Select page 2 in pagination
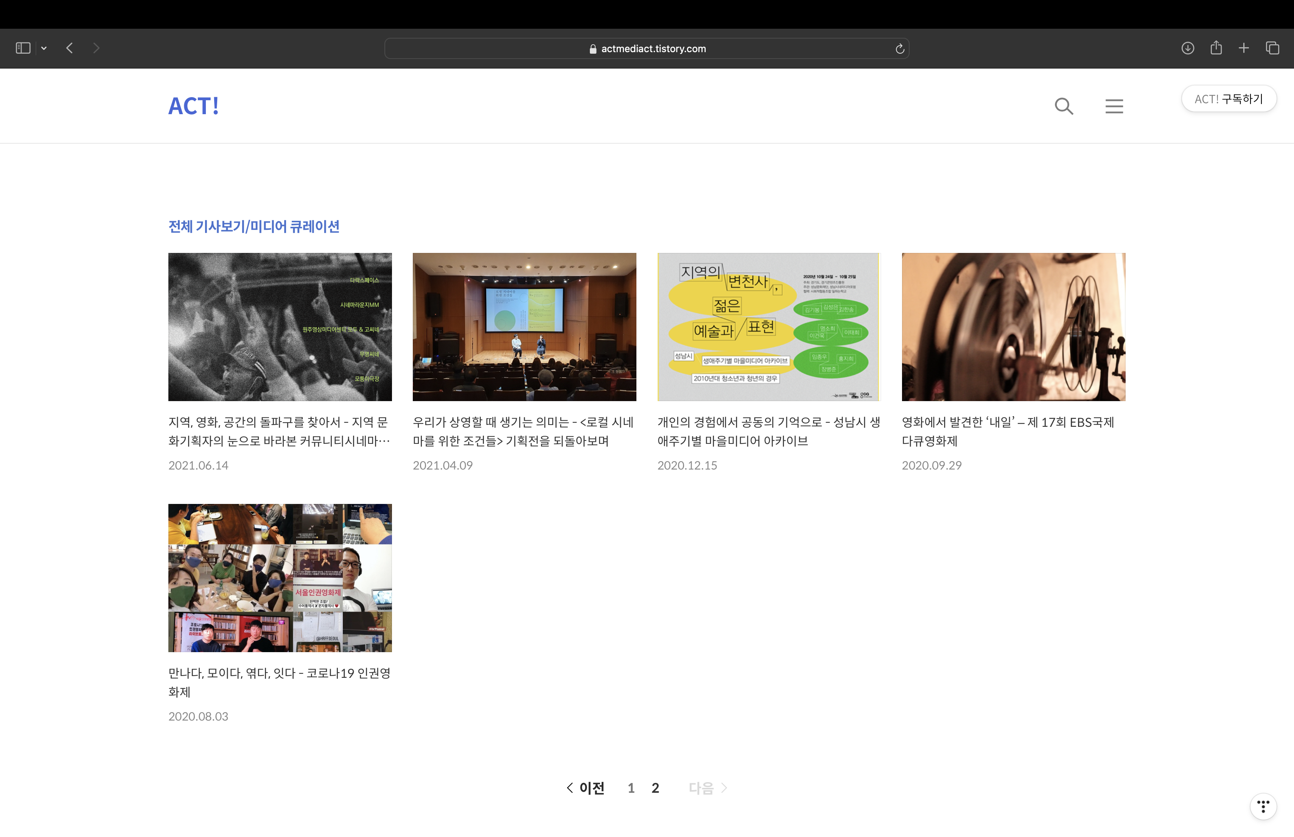 point(655,787)
